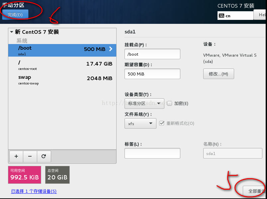This screenshot has height=199, width=267.
Task: Click the 名称(N) sda1 name field
Action: [x=232, y=153]
